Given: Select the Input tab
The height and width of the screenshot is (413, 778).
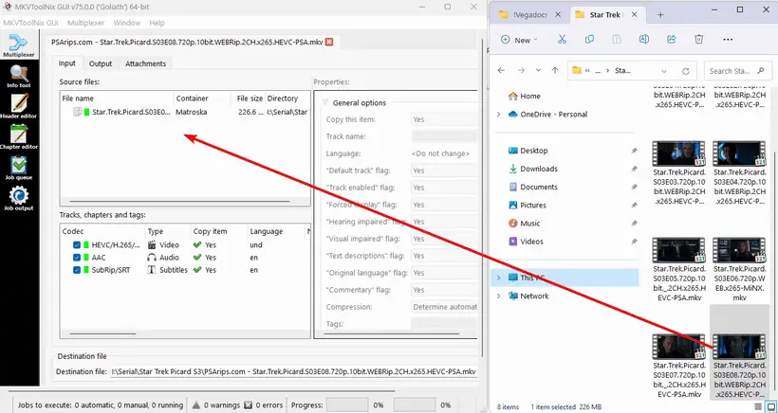Looking at the screenshot, I should click(x=67, y=63).
